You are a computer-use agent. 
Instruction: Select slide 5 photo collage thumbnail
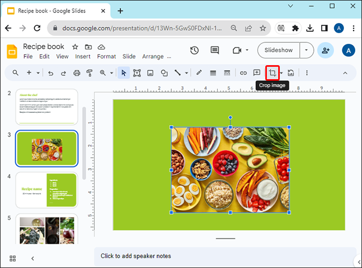coord(47,229)
